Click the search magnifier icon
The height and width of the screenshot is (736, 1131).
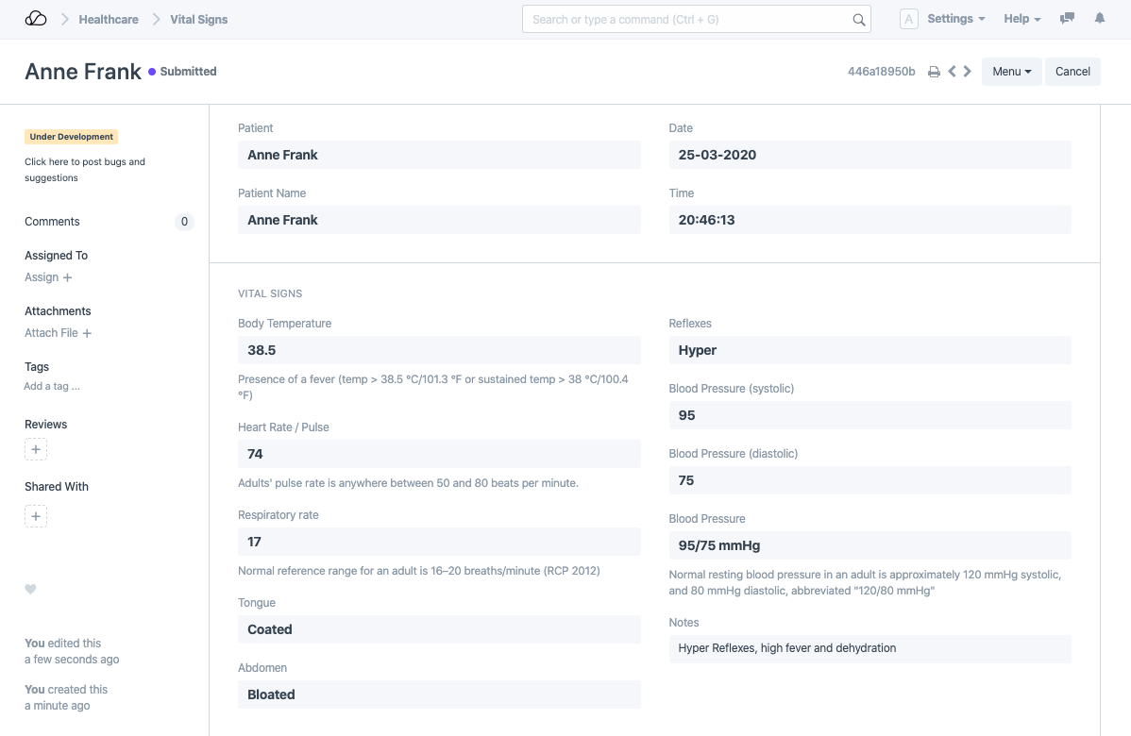point(858,20)
